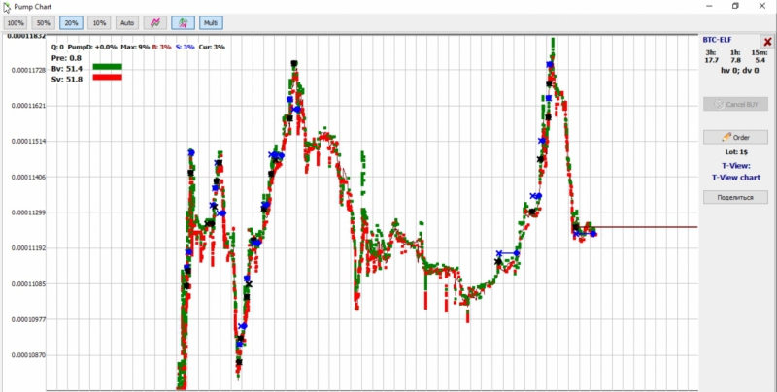Restore the Pump Chart window size
Screen dimensions: 777x392
(735, 6)
